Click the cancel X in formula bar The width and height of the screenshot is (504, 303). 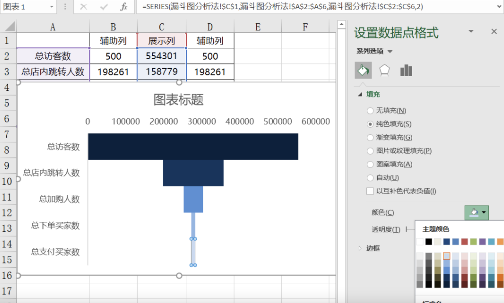[83, 7]
